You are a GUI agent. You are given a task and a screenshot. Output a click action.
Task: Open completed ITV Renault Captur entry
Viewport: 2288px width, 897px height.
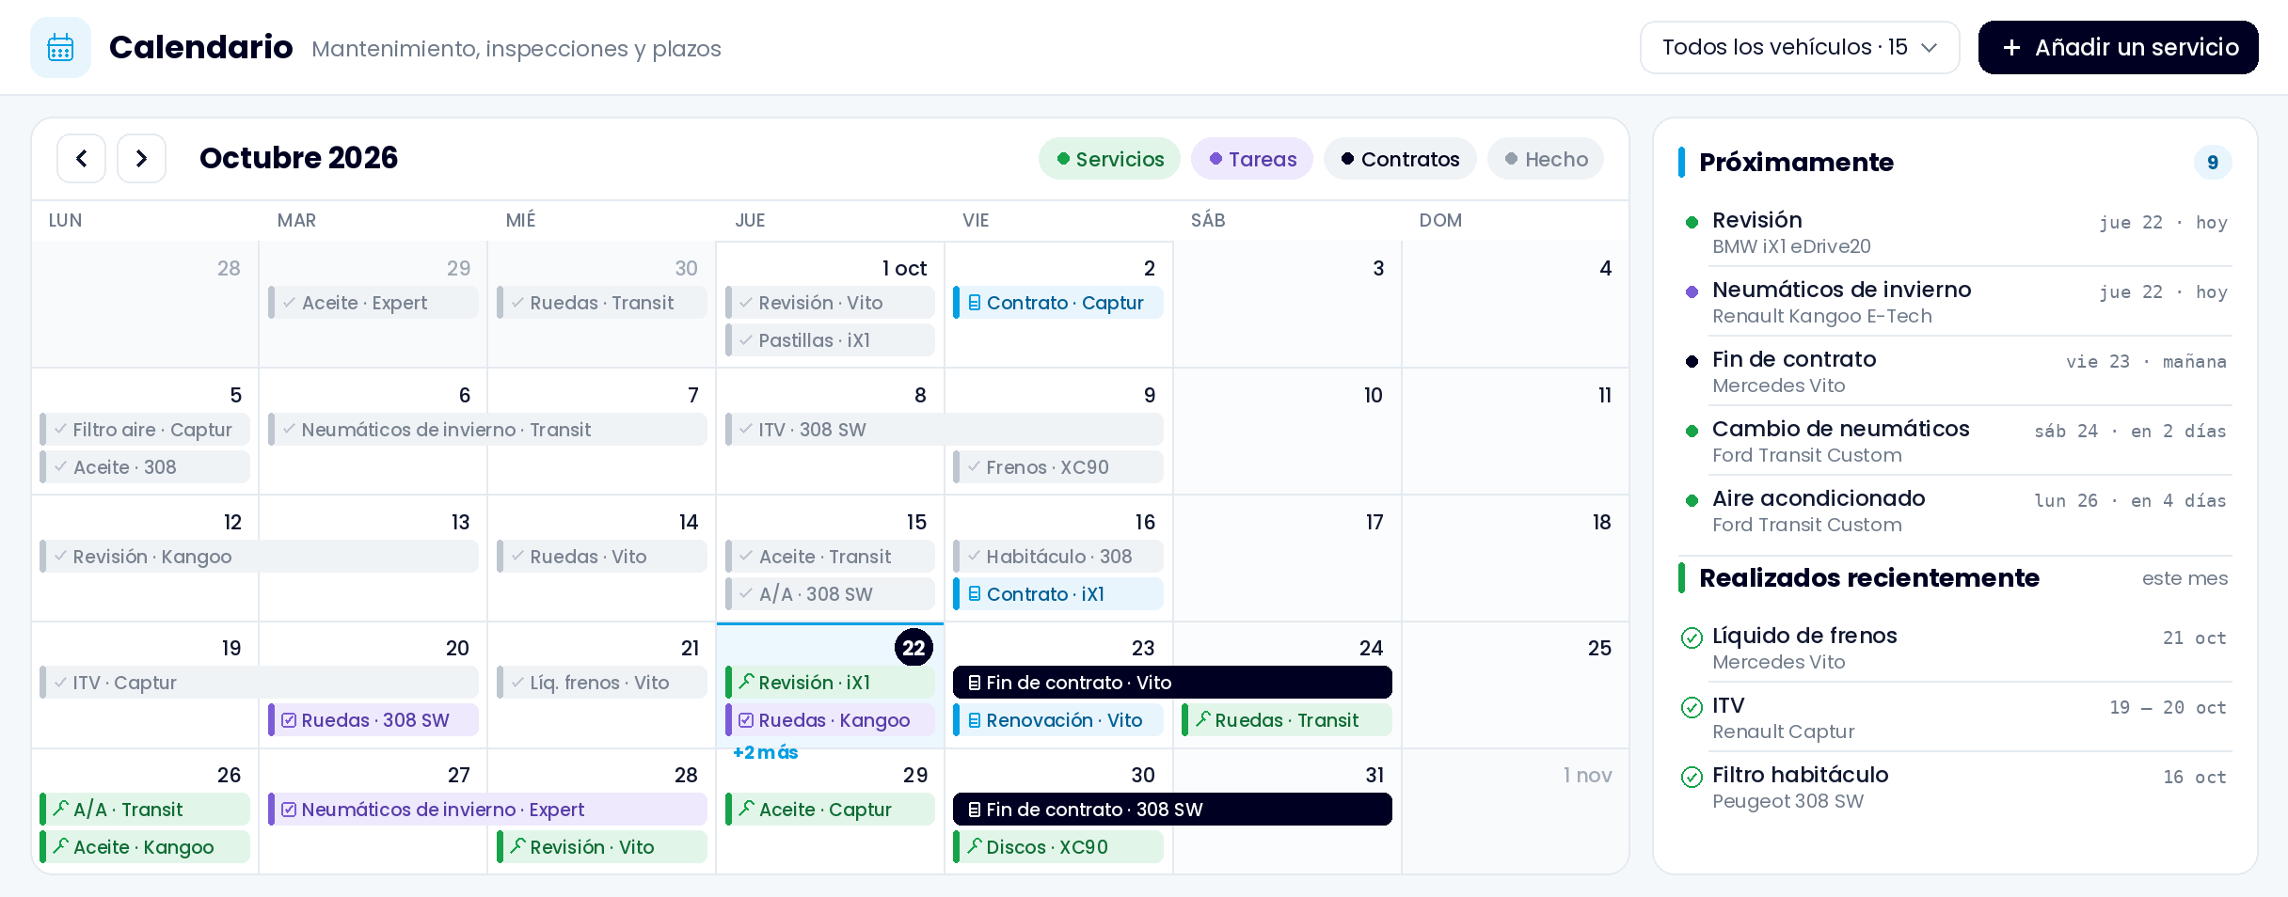tap(1955, 717)
